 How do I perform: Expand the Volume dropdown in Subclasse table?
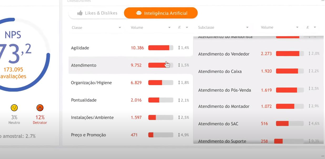[297, 28]
